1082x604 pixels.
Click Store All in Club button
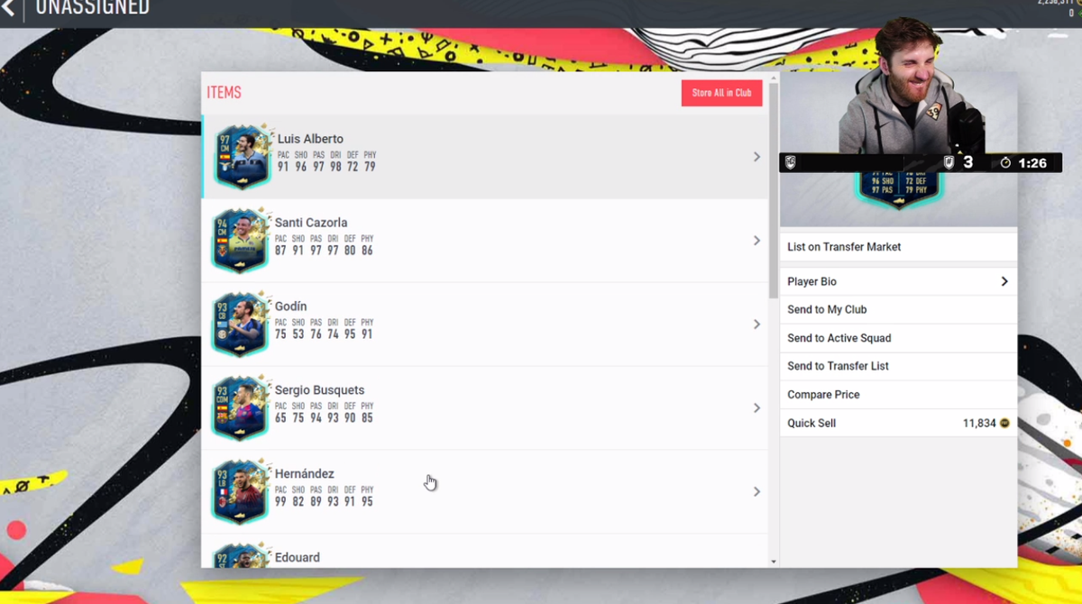pyautogui.click(x=721, y=93)
